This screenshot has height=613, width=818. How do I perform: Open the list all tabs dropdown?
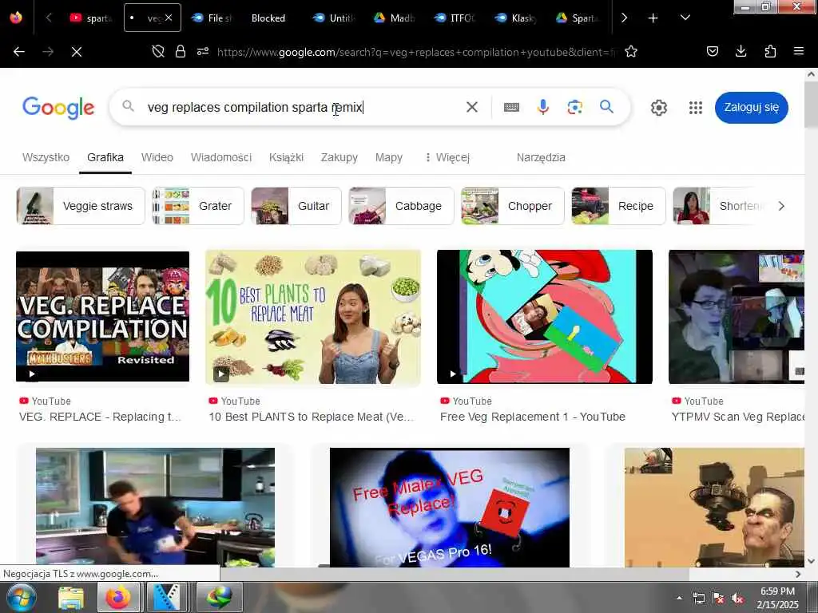pyautogui.click(x=685, y=18)
